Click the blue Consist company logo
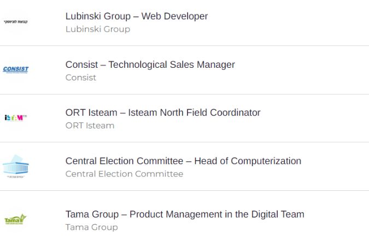Screen dimensions: 369x246 (15, 69)
